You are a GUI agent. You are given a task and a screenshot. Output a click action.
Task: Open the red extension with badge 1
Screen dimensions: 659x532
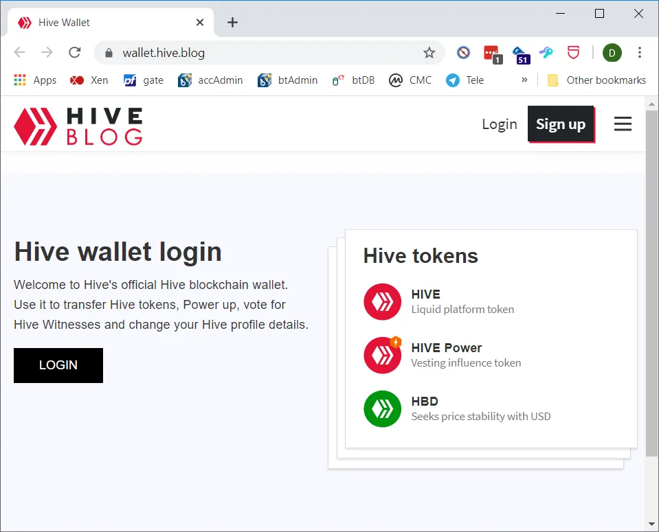point(492,54)
